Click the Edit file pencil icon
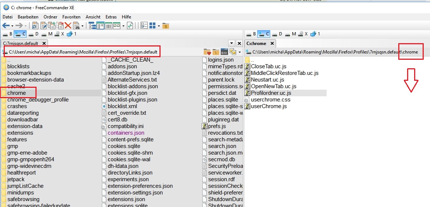The width and height of the screenshot is (430, 207). [44, 25]
